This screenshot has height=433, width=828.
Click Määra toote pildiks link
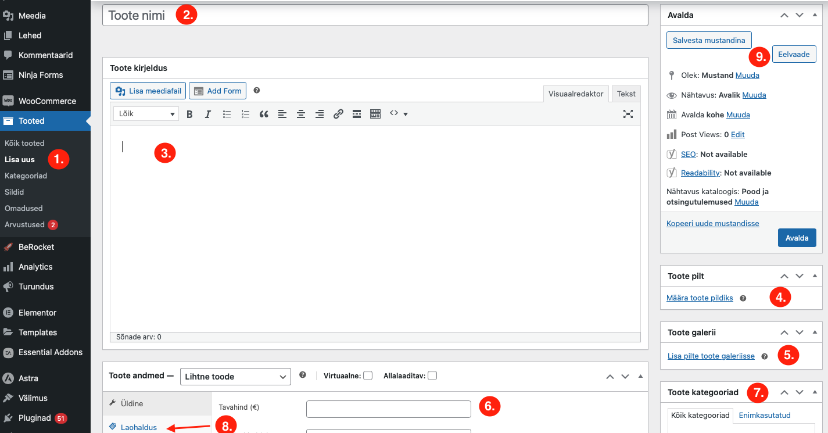point(700,298)
